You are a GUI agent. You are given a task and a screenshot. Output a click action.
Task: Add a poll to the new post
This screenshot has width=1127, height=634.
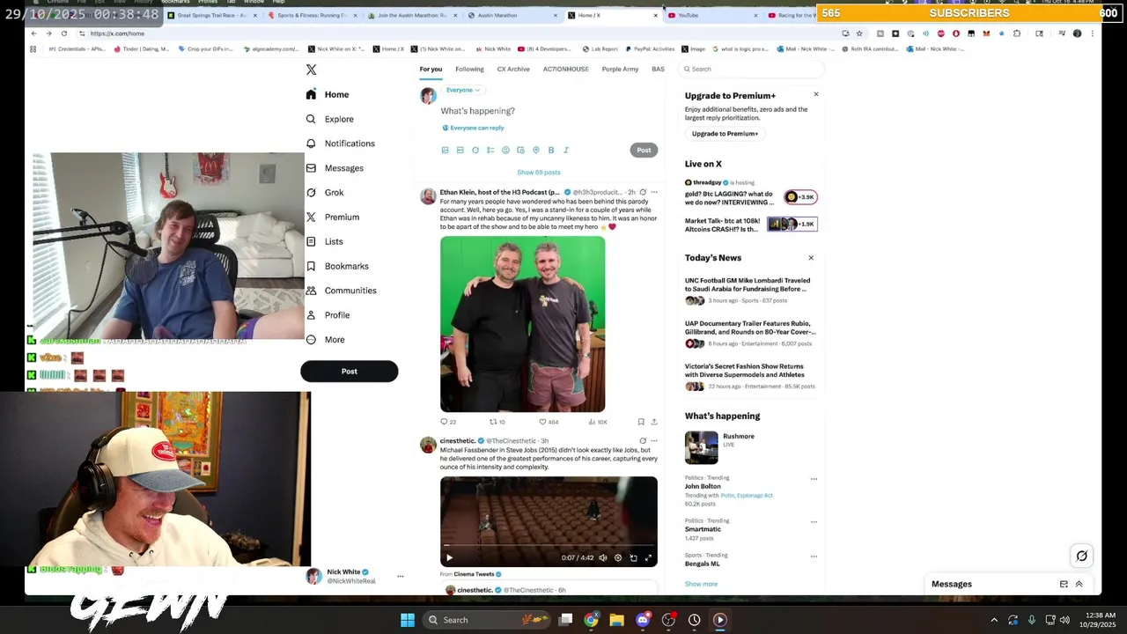pos(490,151)
